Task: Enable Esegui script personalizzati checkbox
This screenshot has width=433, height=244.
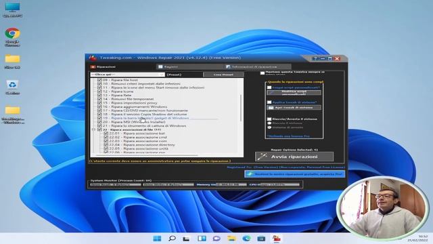Action: (269, 87)
